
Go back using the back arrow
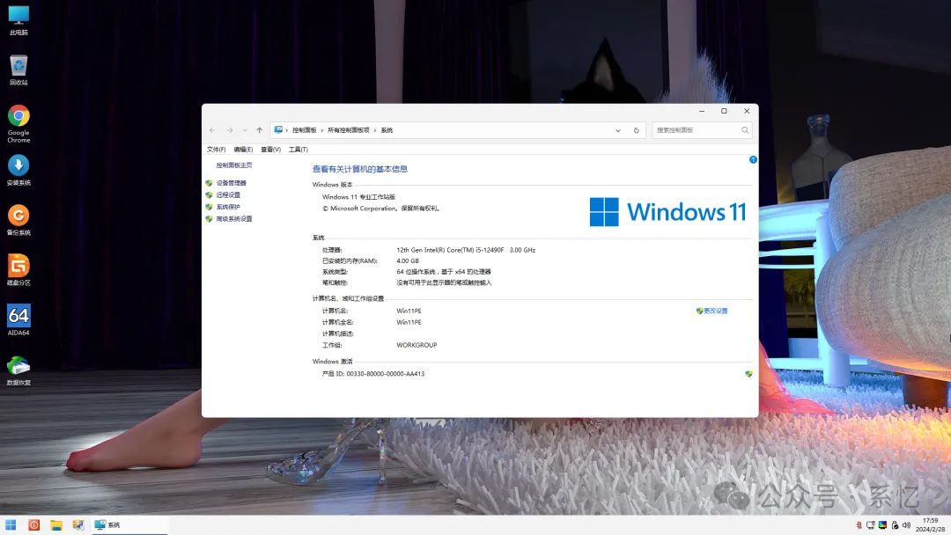[x=212, y=130]
